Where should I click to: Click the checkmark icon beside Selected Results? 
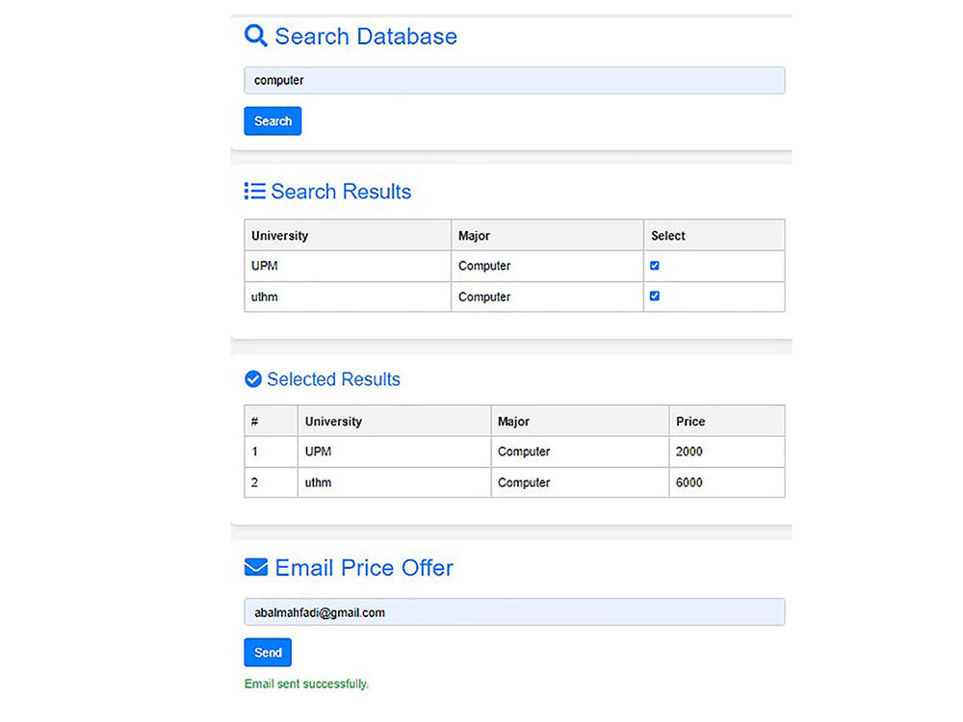[254, 379]
